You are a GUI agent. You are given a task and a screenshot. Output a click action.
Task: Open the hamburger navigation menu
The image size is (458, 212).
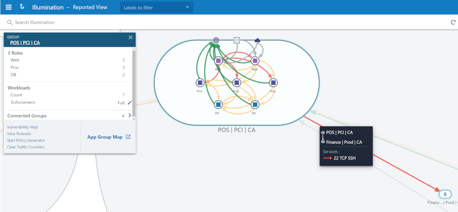(x=9, y=7)
